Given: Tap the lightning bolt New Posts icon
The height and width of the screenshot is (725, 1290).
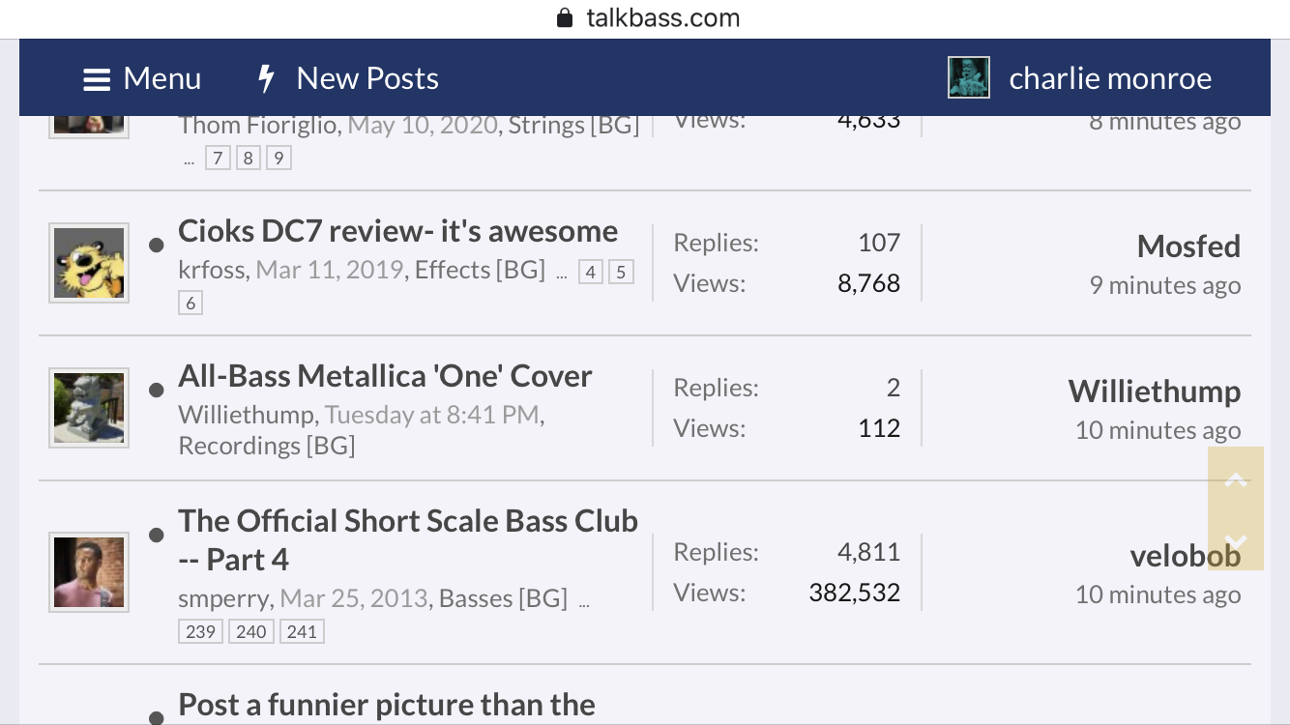Looking at the screenshot, I should [267, 78].
